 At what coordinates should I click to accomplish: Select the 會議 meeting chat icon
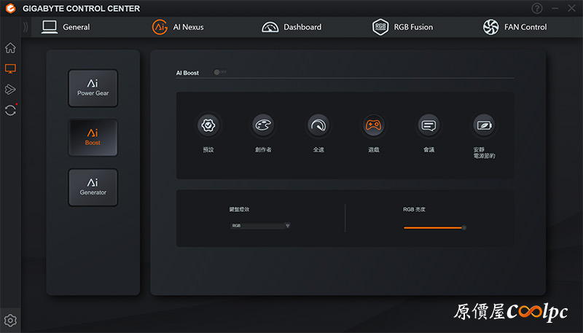429,125
